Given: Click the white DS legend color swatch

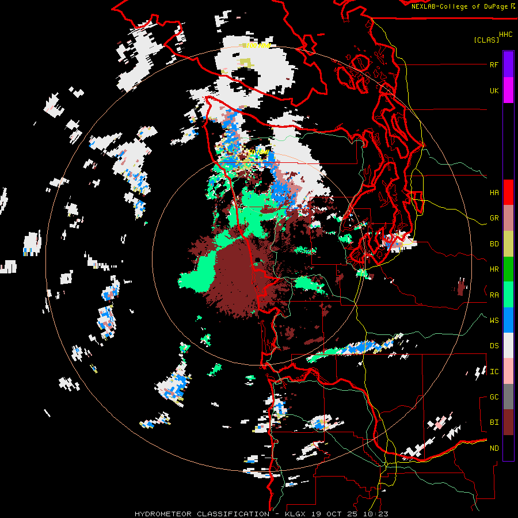Looking at the screenshot, I should pos(508,345).
